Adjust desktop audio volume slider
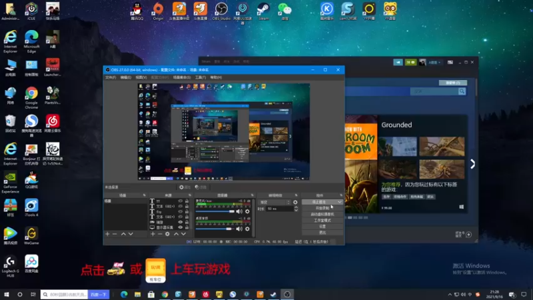 coord(215,229)
